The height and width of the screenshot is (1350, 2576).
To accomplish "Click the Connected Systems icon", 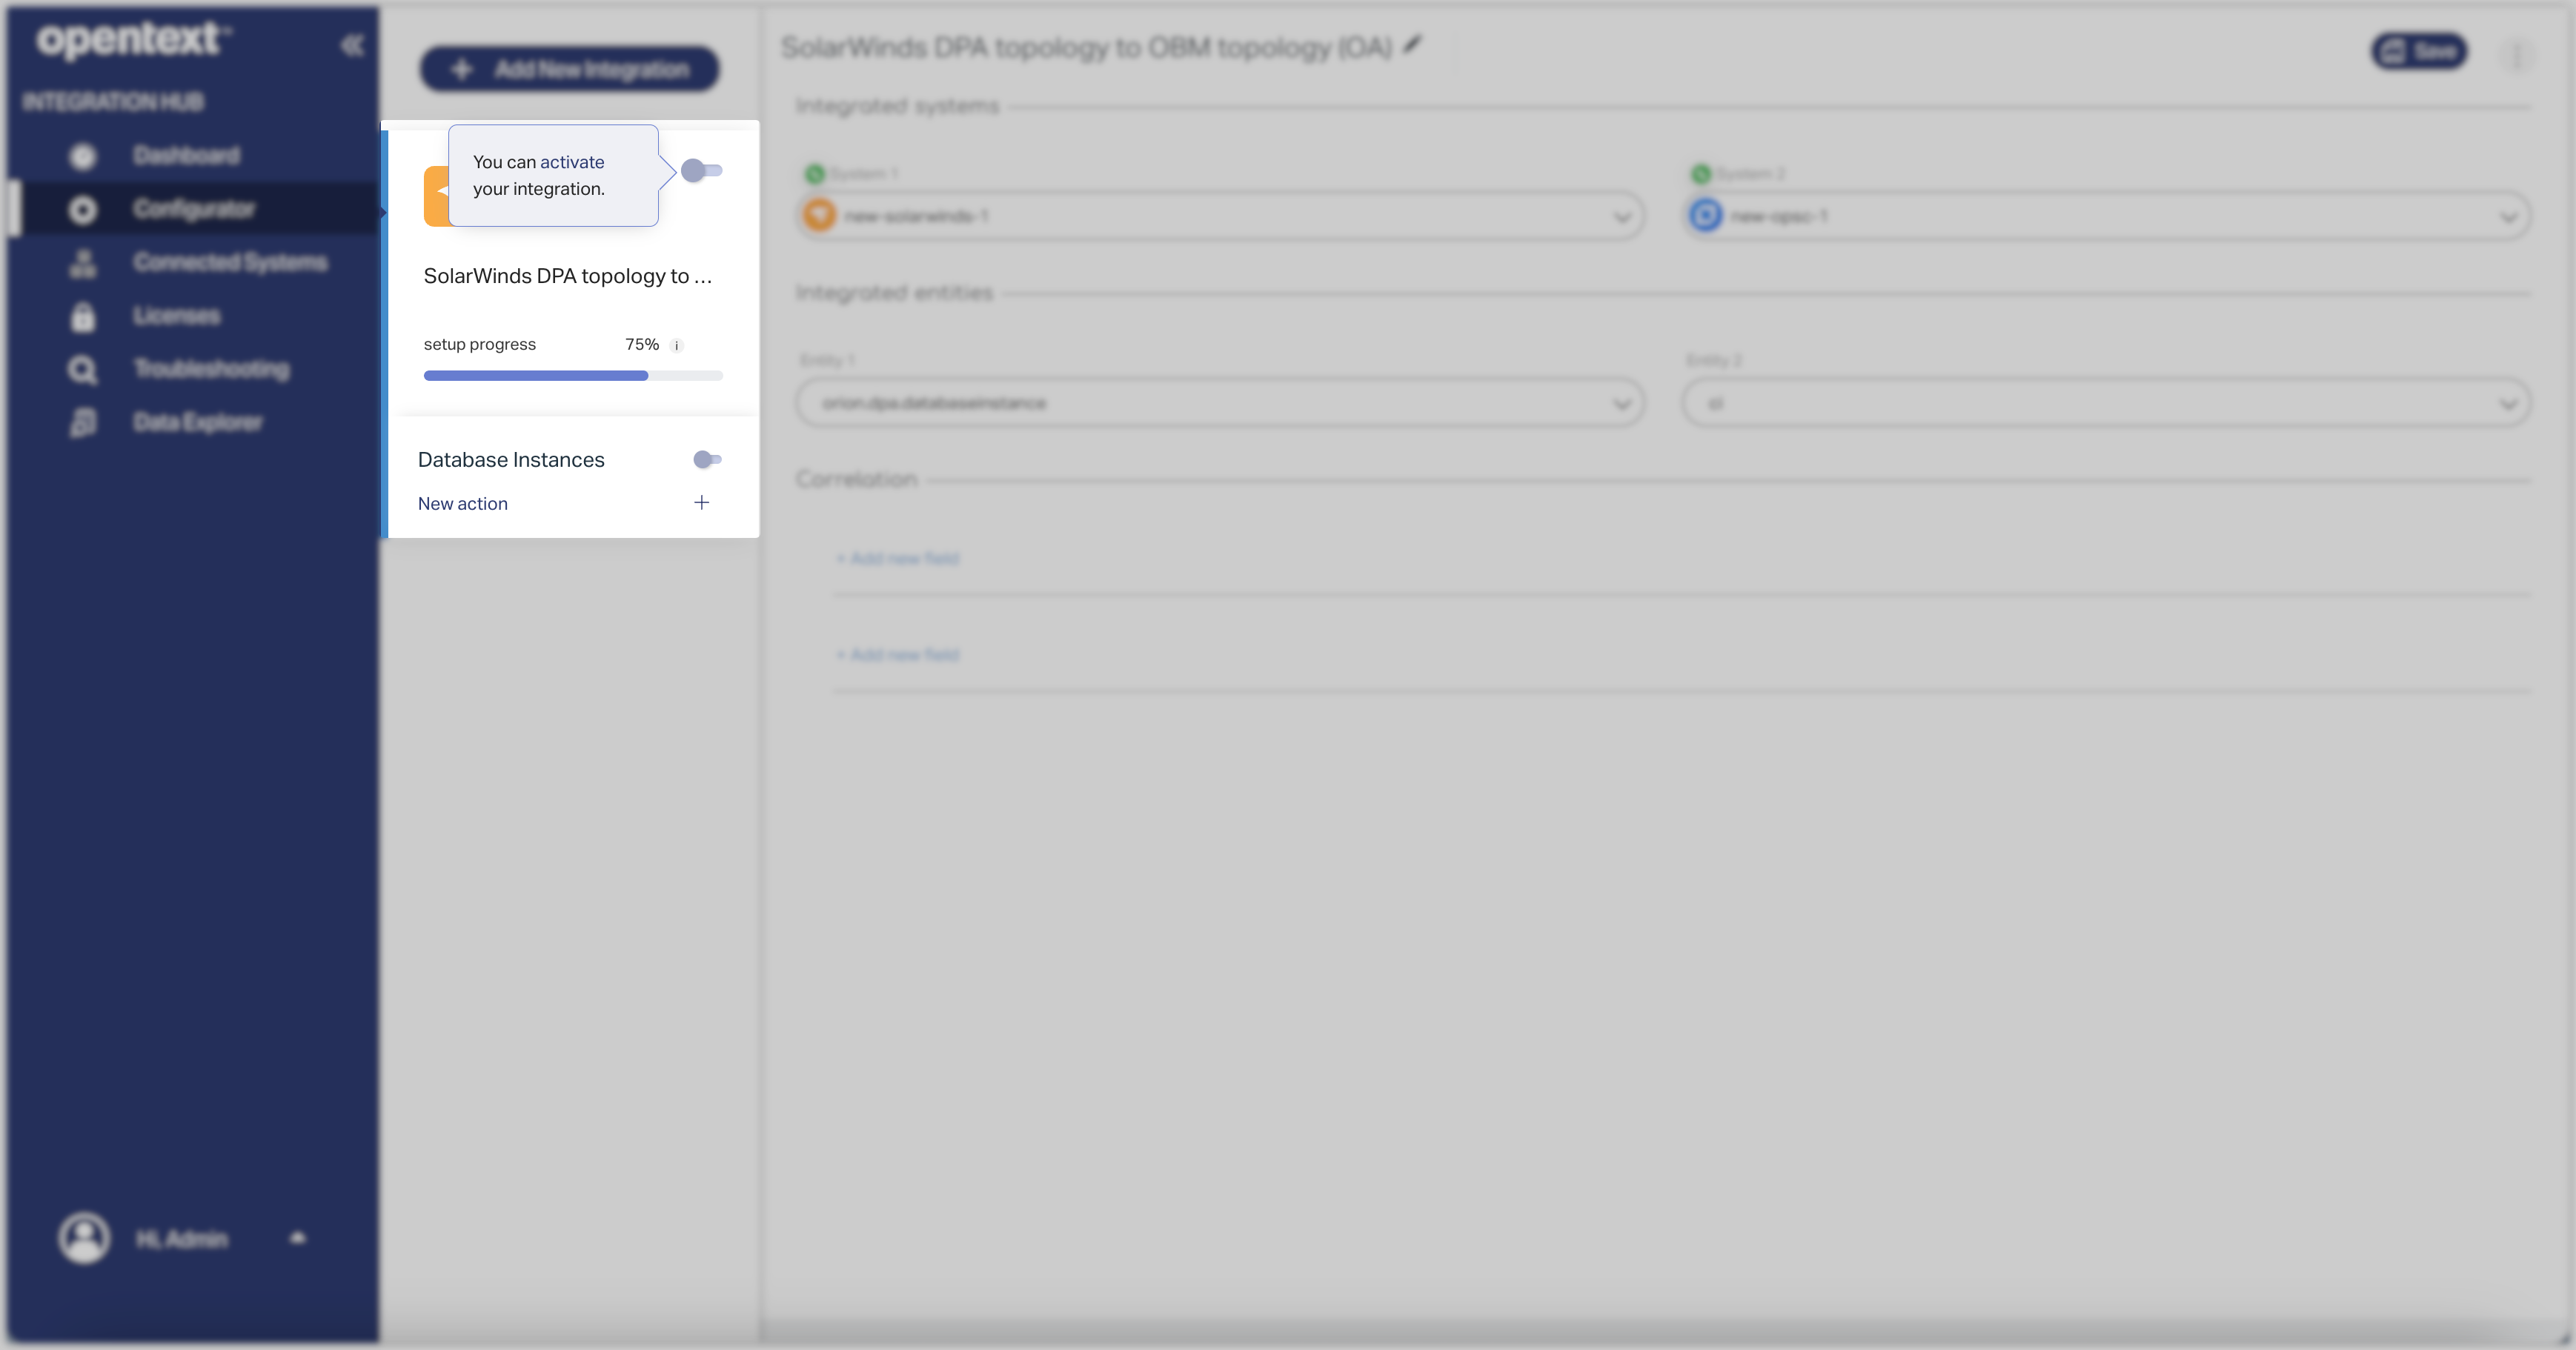I will point(83,263).
